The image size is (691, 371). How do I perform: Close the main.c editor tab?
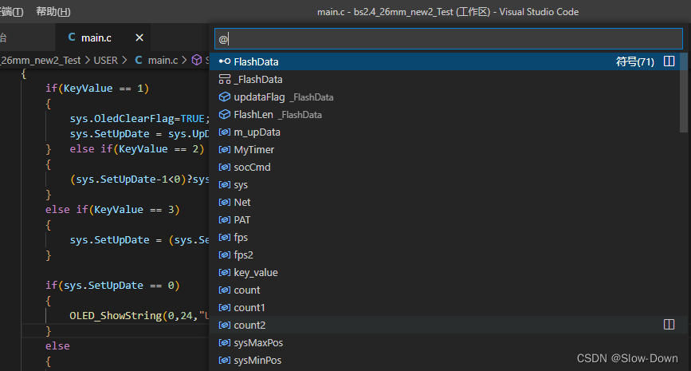139,37
